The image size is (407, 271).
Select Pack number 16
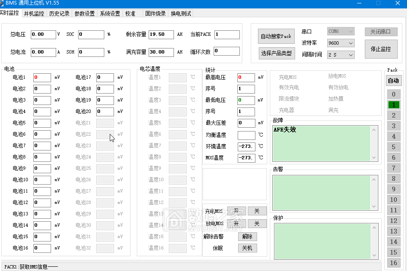click(x=393, y=263)
